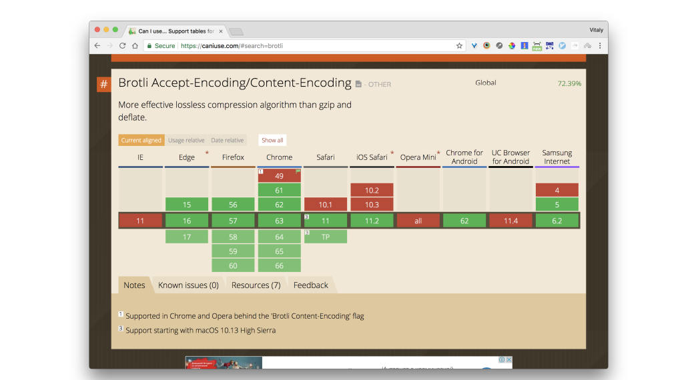This screenshot has width=698, height=380.
Task: Open the extension with green 'new' badge
Action: (537, 46)
